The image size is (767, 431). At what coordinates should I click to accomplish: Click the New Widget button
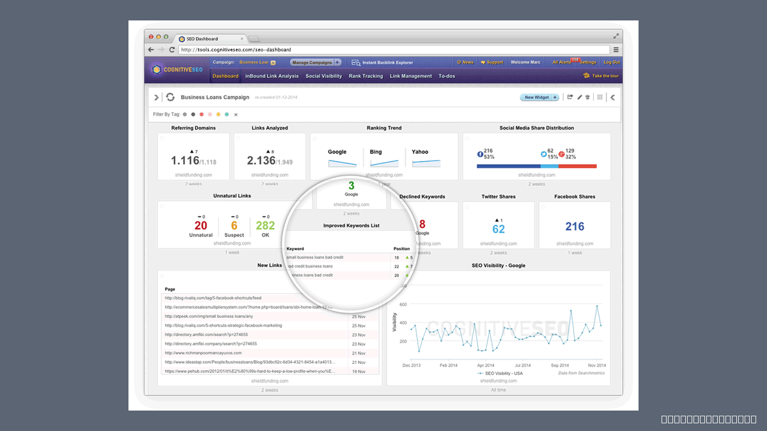(539, 98)
